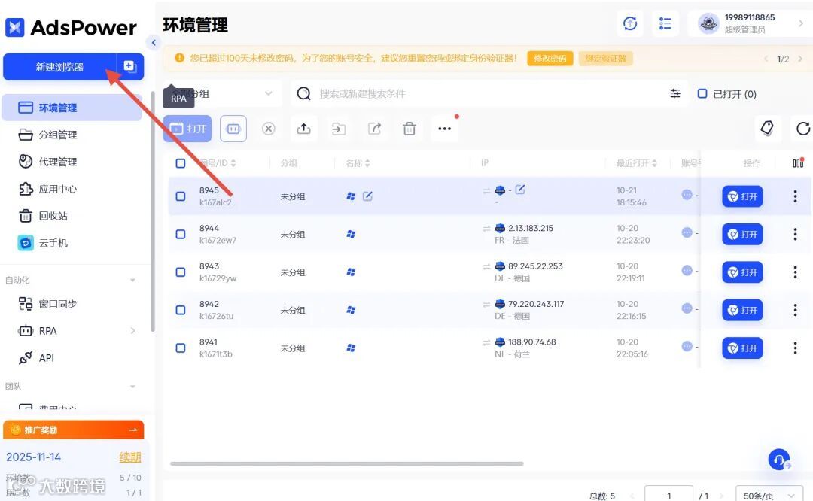Select the checkbox for profile 8945

click(x=181, y=196)
